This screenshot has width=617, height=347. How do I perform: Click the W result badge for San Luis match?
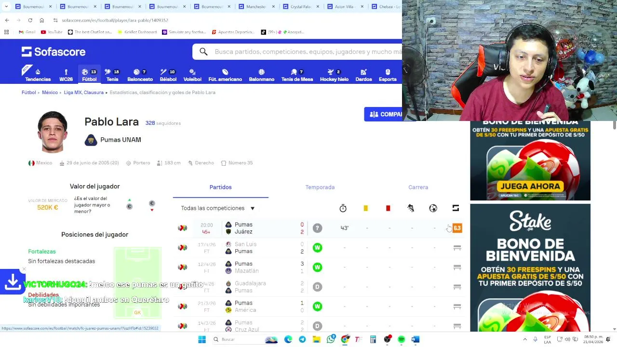coord(317,248)
